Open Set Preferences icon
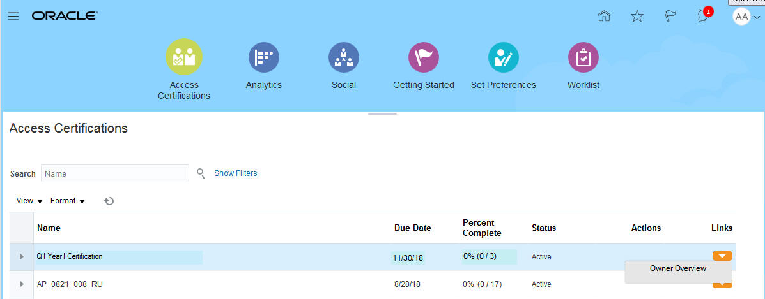The height and width of the screenshot is (299, 765). point(503,57)
